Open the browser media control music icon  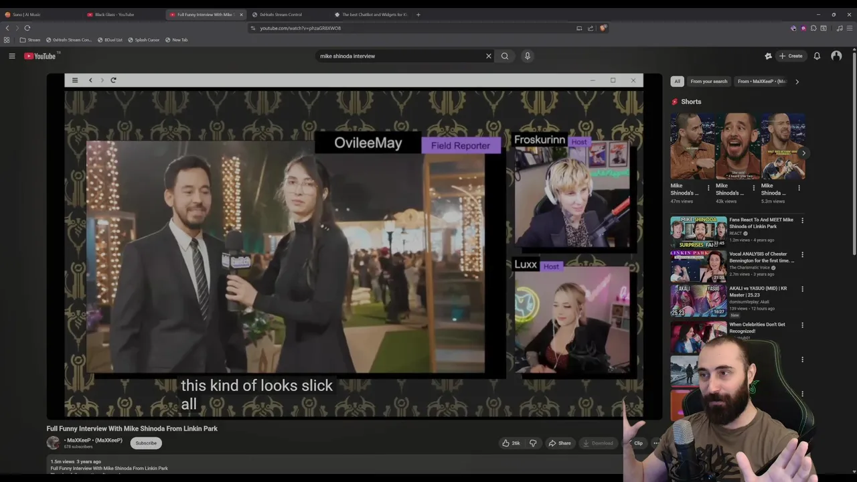tap(840, 28)
